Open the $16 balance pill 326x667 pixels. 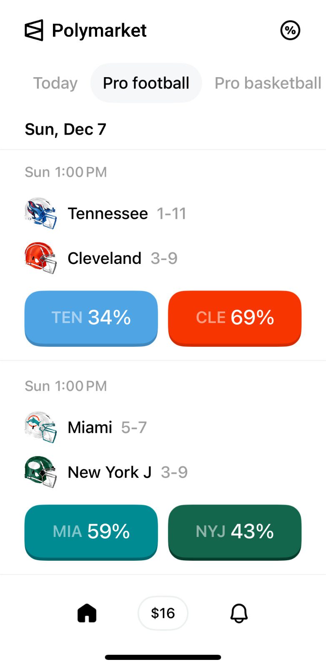pos(163,613)
